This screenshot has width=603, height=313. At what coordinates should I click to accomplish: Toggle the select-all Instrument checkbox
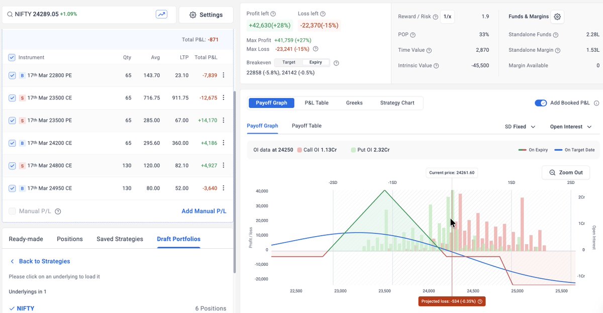pos(12,57)
